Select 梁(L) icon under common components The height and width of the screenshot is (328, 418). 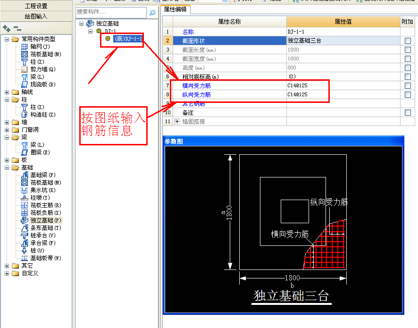pos(24,77)
